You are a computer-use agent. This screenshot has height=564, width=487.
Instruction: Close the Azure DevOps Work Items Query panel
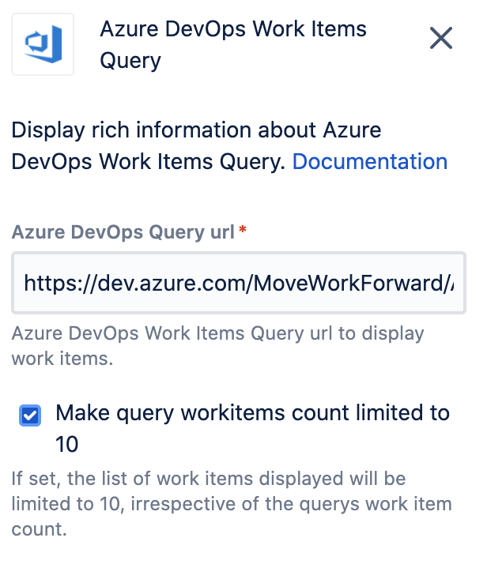coord(440,38)
